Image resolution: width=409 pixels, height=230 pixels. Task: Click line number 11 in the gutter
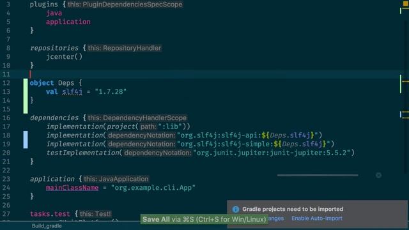click(6, 74)
